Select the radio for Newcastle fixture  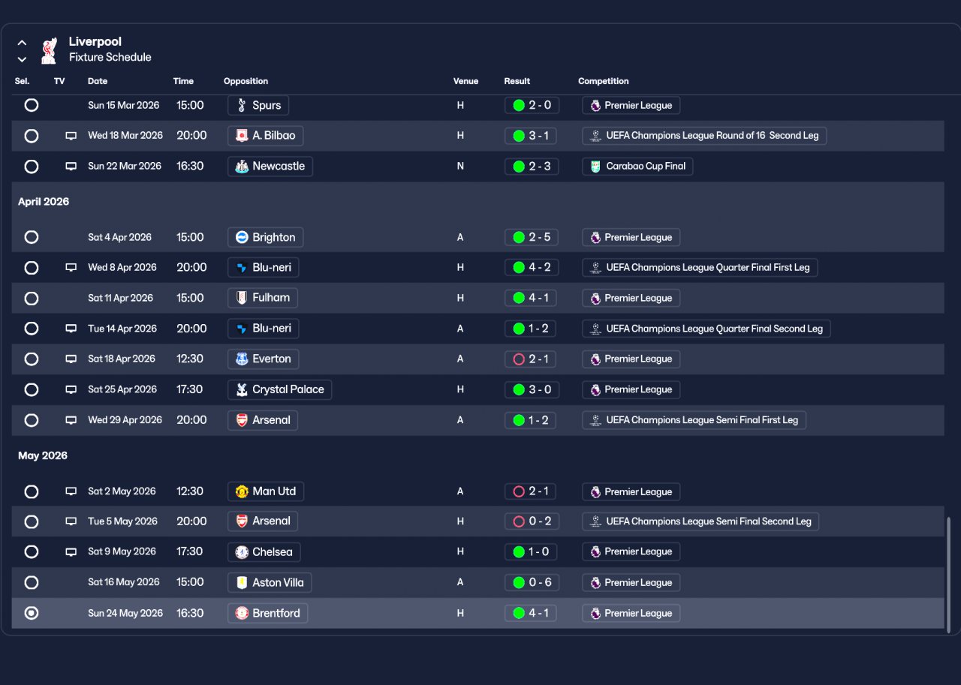[32, 167]
